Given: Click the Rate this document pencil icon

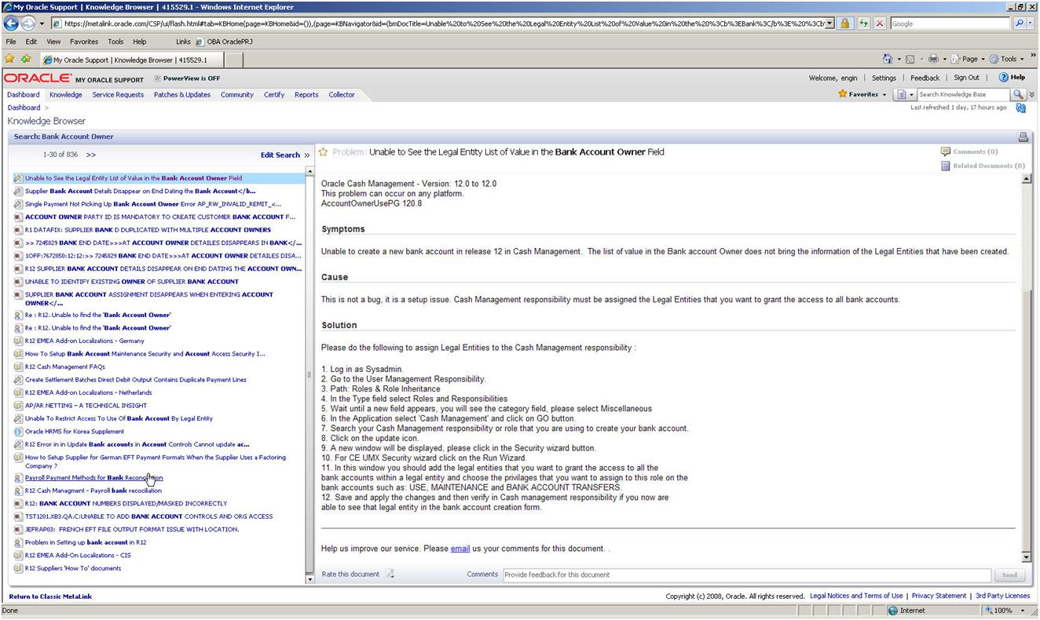Looking at the screenshot, I should coord(390,574).
